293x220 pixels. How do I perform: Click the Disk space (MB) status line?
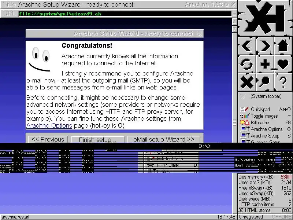pyautogui.click(x=265, y=199)
